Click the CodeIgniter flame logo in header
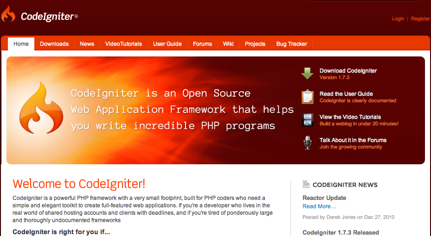The height and width of the screenshot is (236, 431). tap(8, 14)
